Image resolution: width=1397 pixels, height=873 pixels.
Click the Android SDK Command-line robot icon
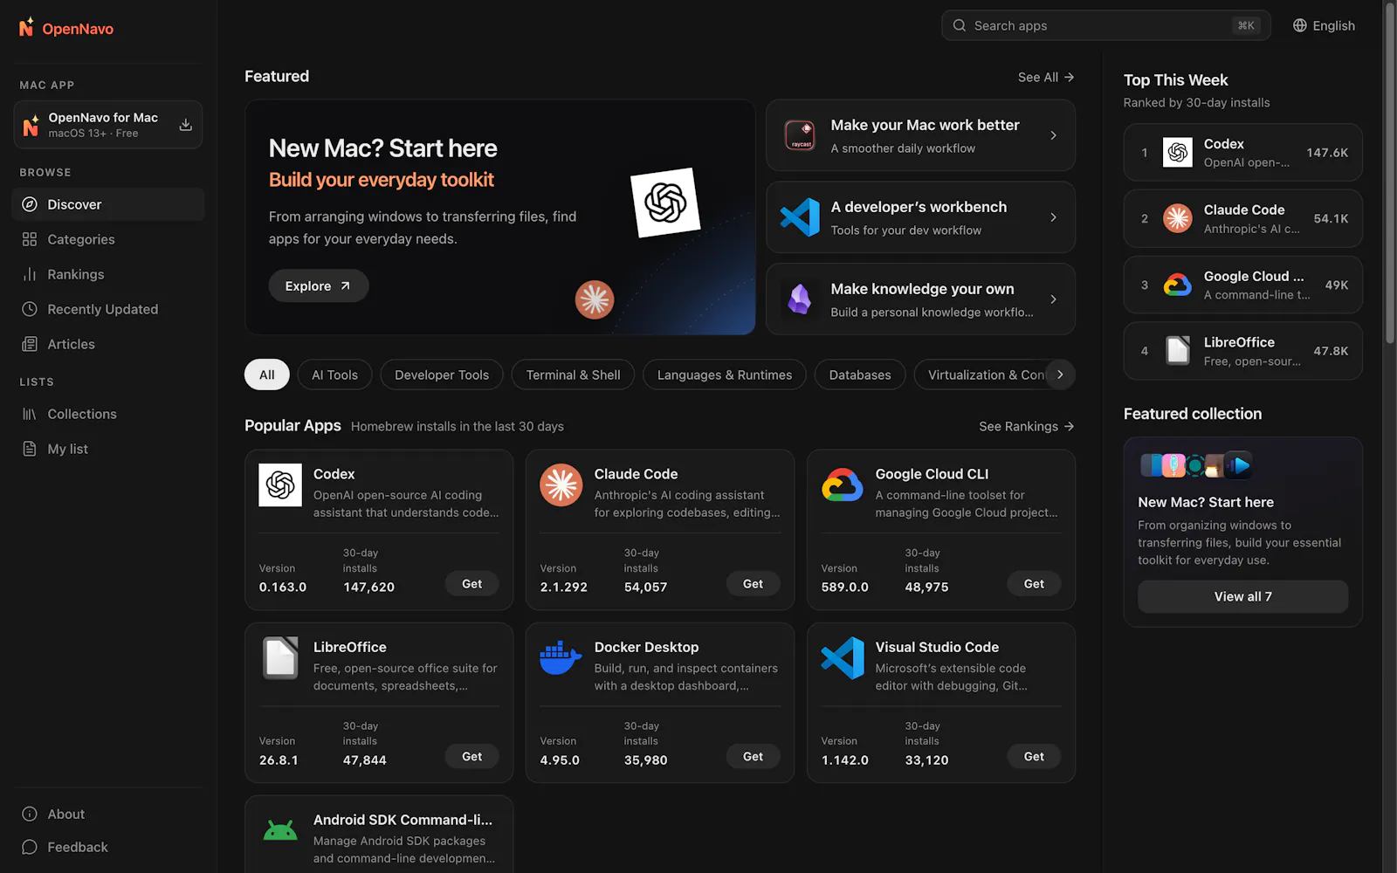click(280, 830)
